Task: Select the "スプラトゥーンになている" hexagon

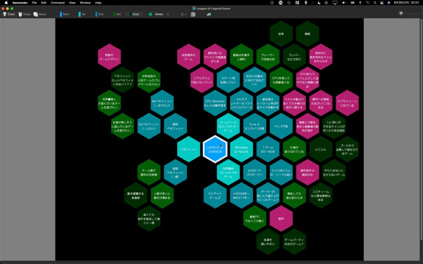Action: pyautogui.click(x=347, y=103)
